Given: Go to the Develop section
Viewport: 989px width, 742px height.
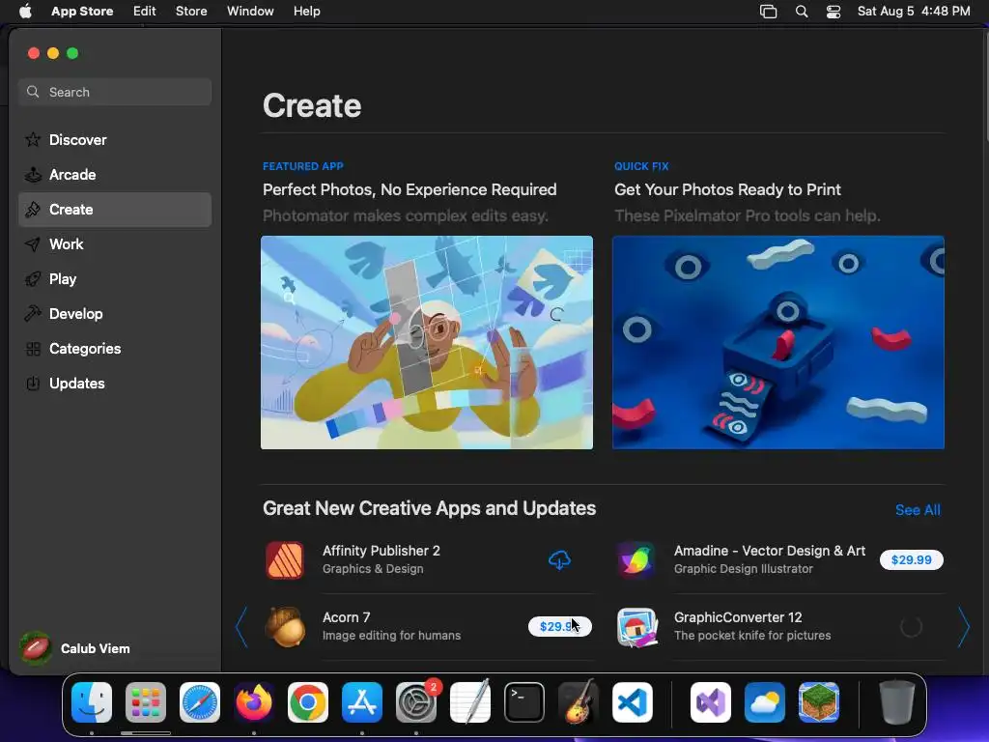Looking at the screenshot, I should pyautogui.click(x=115, y=314).
